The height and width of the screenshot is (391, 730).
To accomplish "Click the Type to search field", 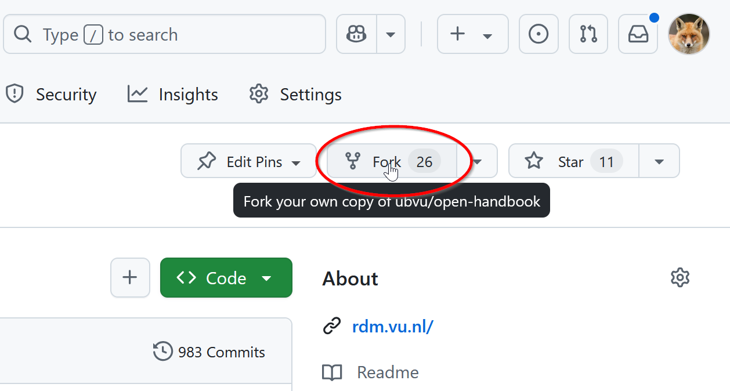I will [x=164, y=34].
